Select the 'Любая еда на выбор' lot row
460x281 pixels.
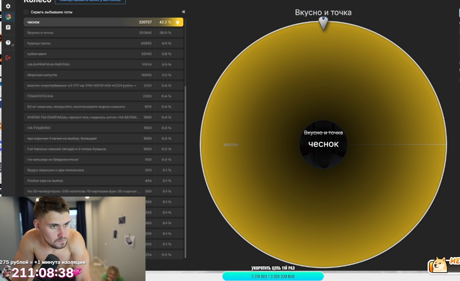[103, 180]
